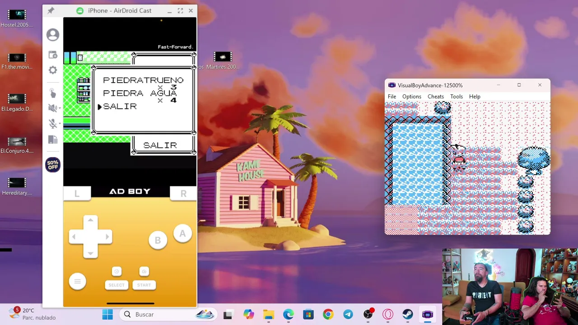
Task: Open Microsoft Edge from the taskbar
Action: 288,315
